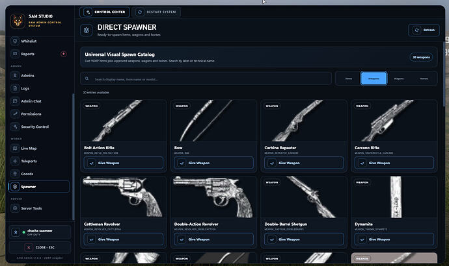The width and height of the screenshot is (449, 266).
Task: Click the user avatar icon for chacha saameer
Action: click(16, 232)
